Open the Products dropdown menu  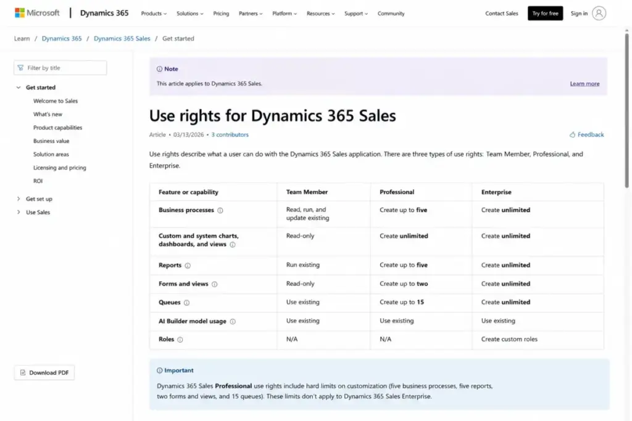coord(154,14)
